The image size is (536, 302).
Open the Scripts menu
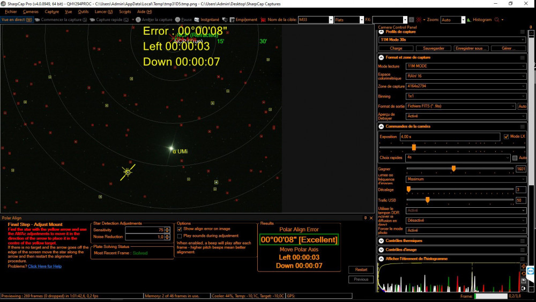click(x=125, y=12)
